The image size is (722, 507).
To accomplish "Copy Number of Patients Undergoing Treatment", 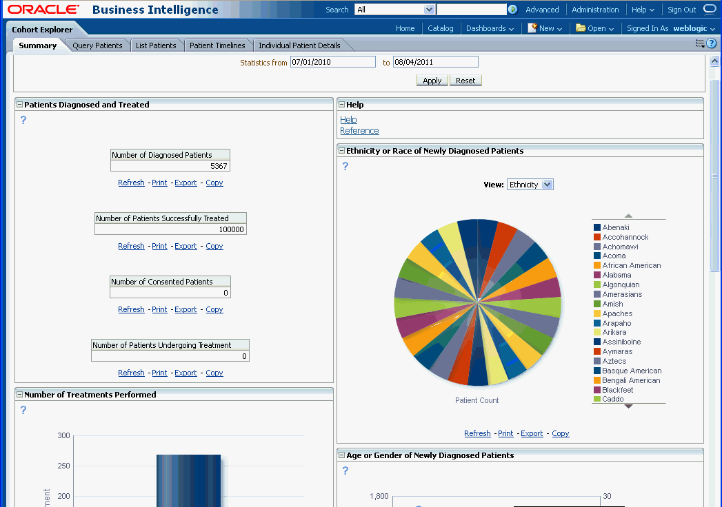I will (214, 373).
